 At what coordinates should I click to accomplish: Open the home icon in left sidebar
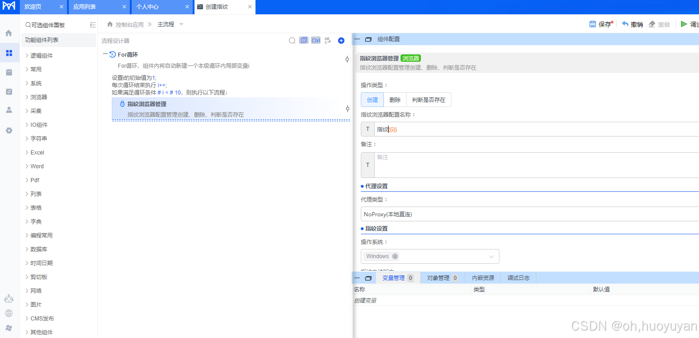9,33
